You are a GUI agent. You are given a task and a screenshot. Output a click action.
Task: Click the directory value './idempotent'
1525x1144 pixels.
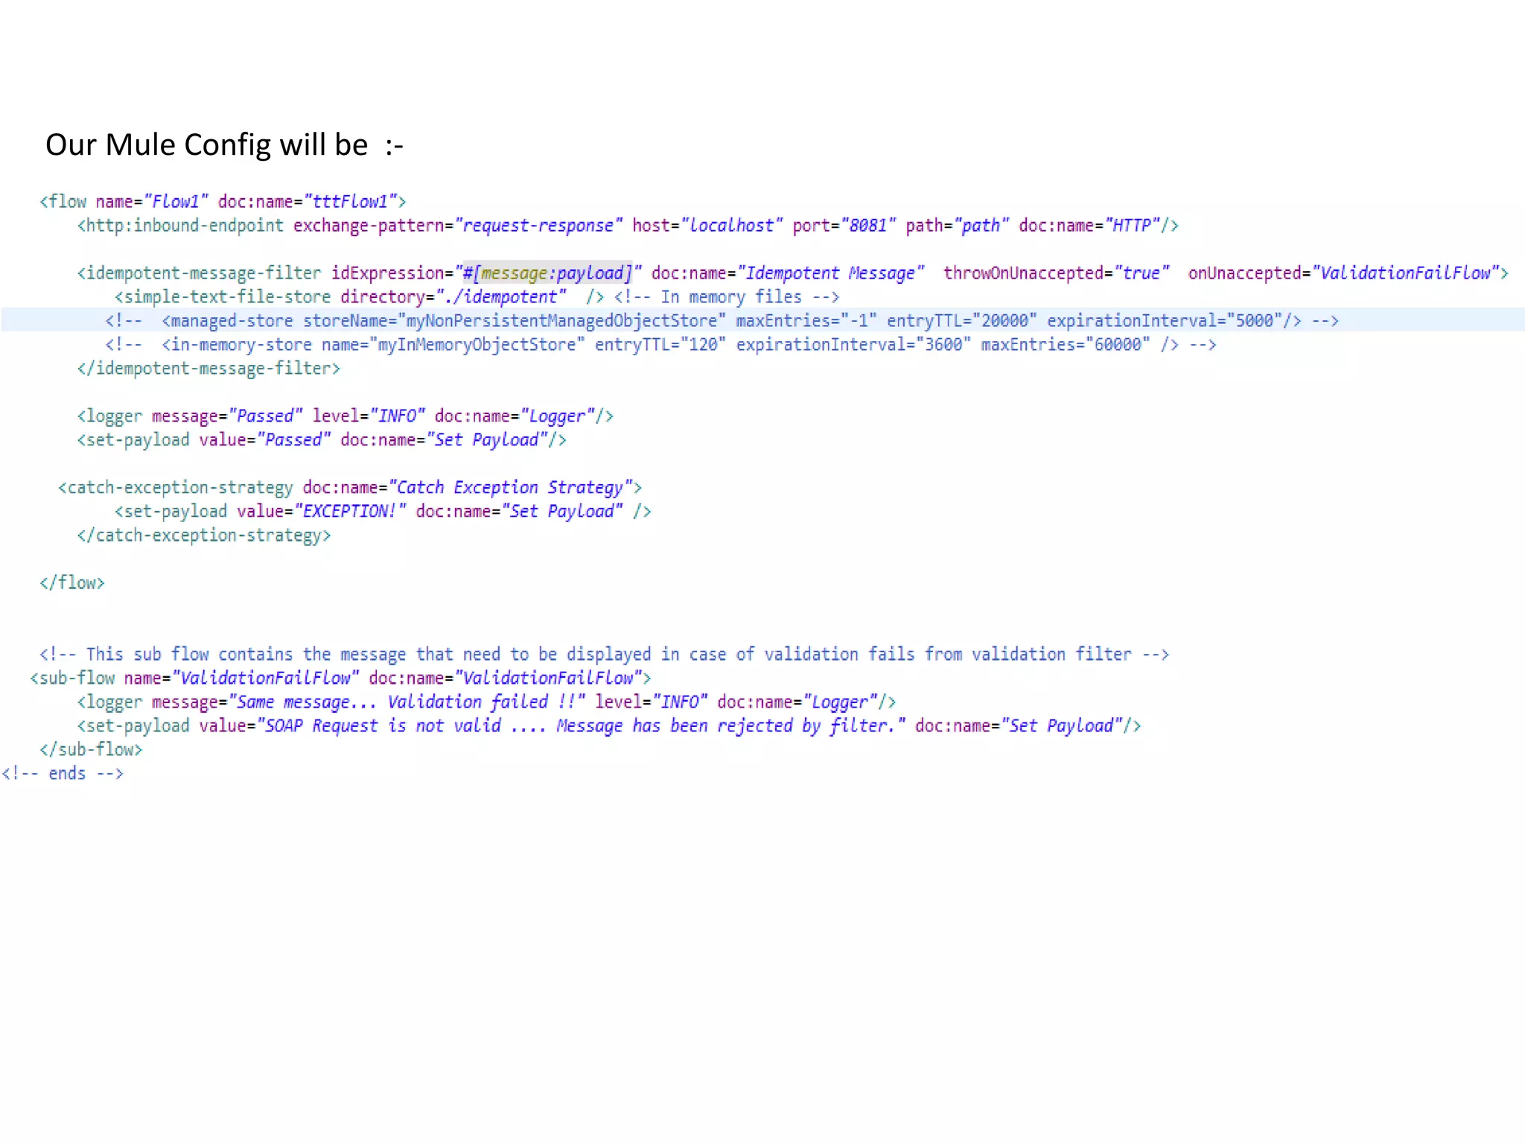pos(500,296)
